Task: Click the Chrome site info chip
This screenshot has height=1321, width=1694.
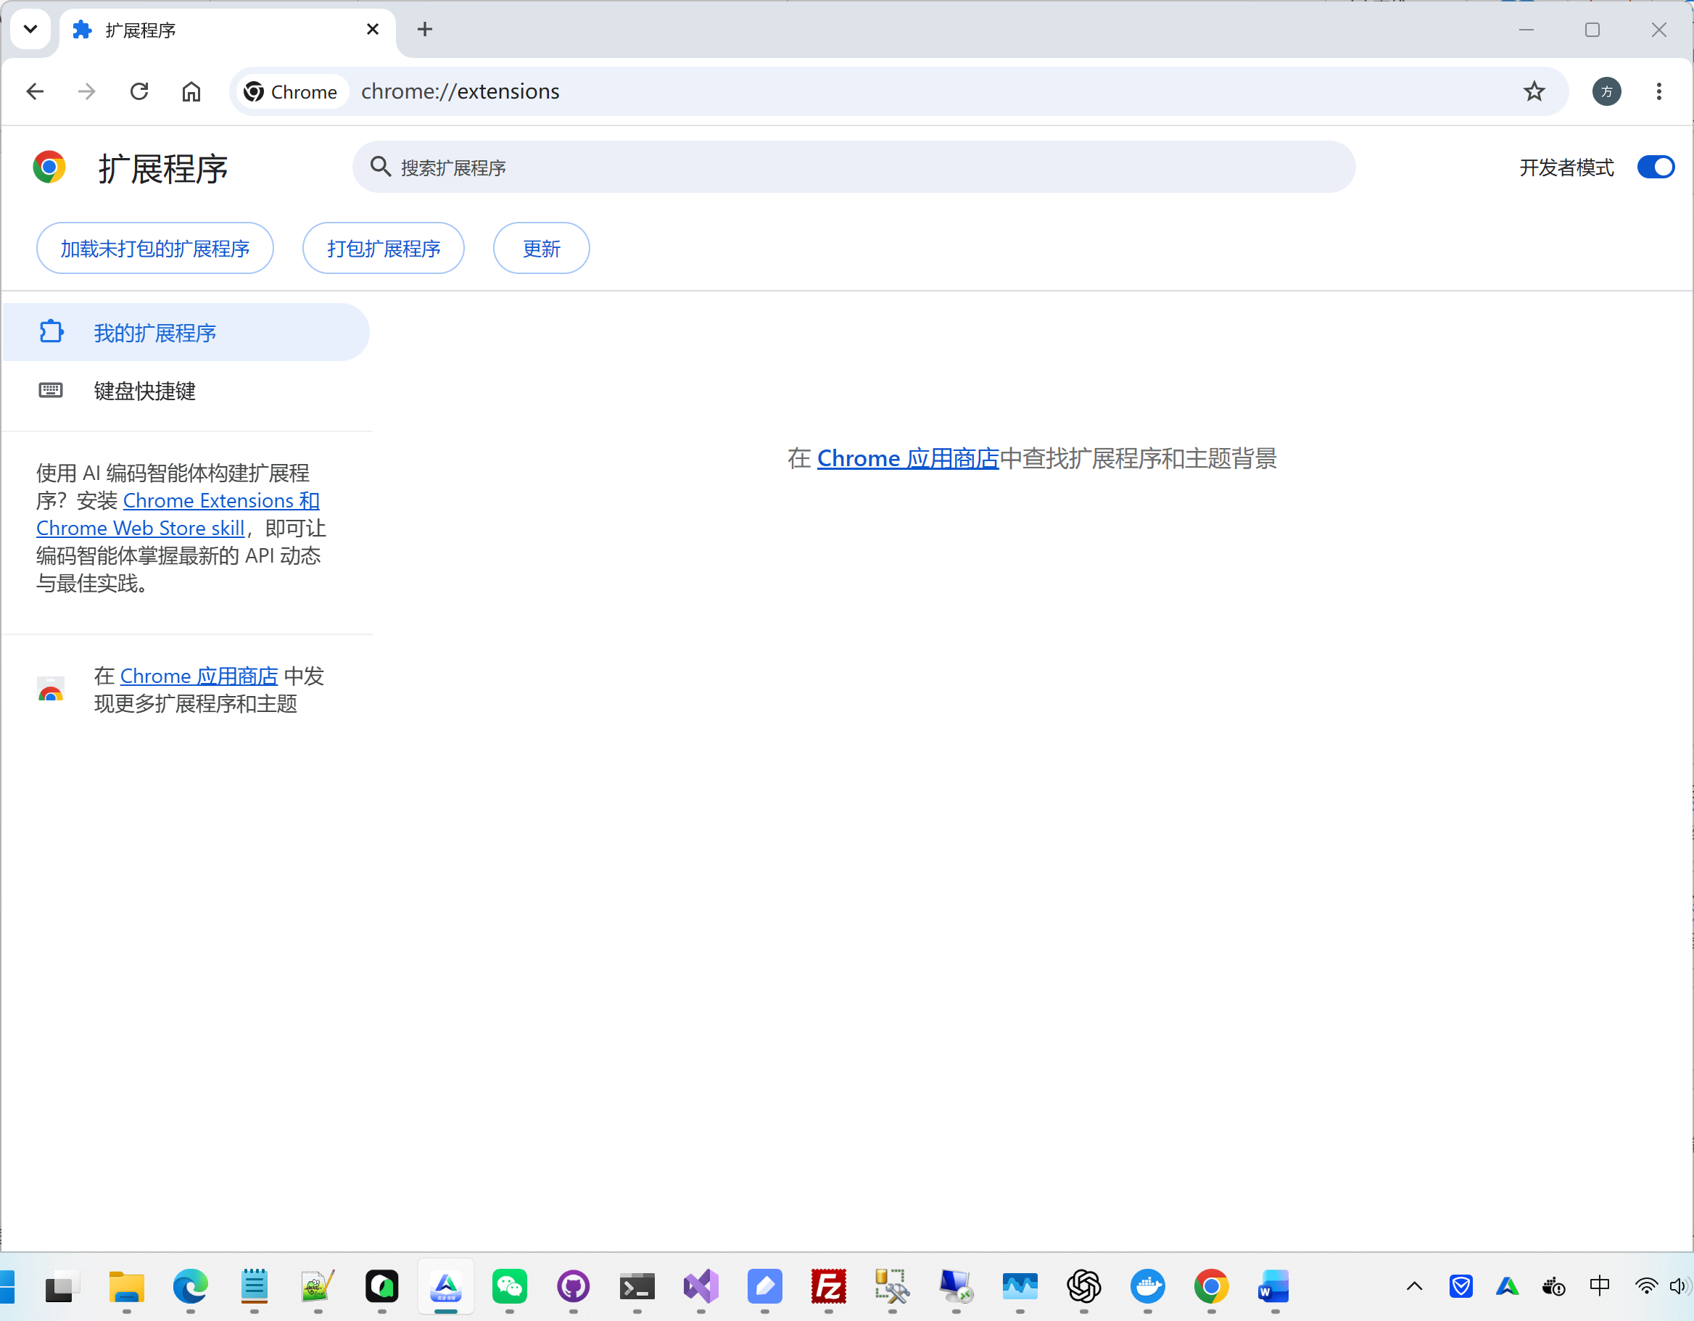Action: 291,91
